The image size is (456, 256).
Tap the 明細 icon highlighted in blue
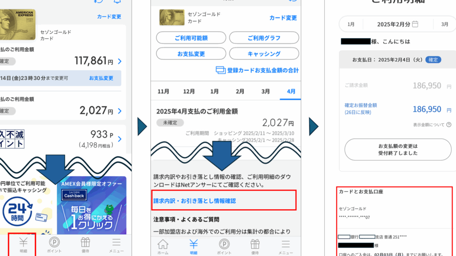(194, 246)
